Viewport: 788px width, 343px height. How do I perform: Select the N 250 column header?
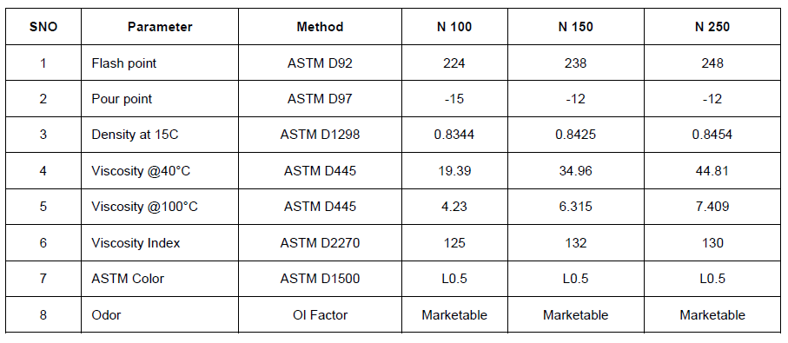coord(712,27)
